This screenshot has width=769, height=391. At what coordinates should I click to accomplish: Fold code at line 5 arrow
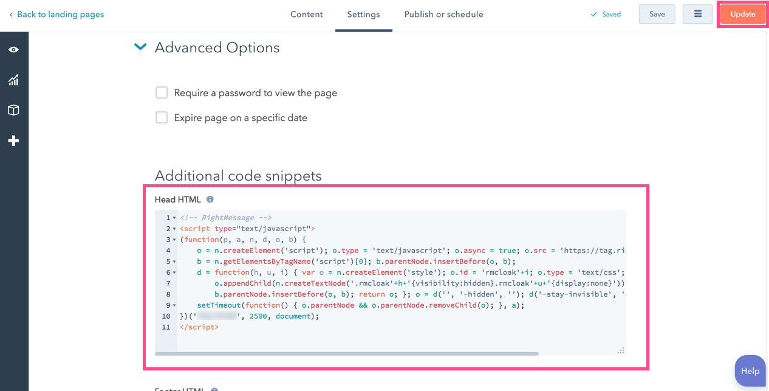tap(174, 261)
